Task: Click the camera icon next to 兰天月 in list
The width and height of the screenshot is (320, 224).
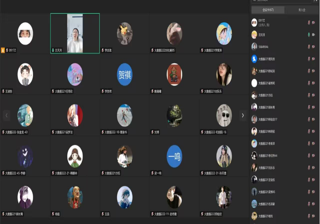Action: pyautogui.click(x=313, y=35)
